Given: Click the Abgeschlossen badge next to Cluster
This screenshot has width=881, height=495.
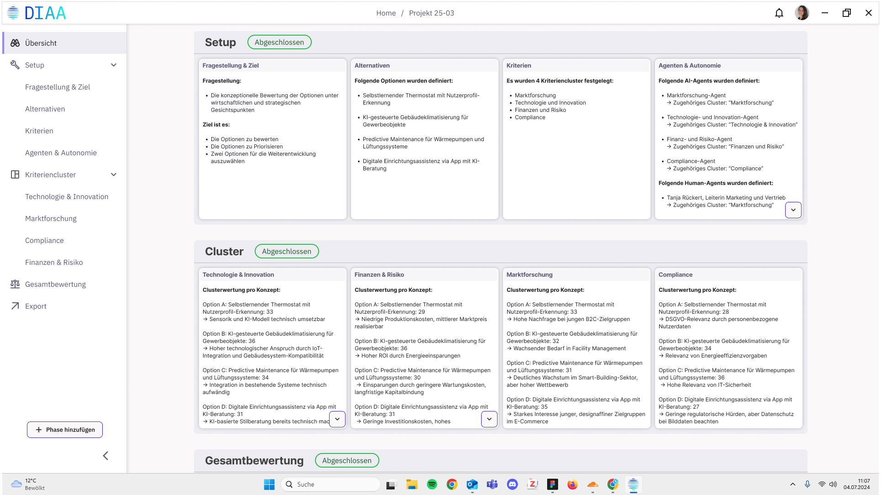Looking at the screenshot, I should [286, 251].
